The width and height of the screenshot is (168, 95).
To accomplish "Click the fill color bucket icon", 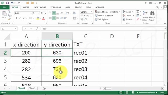I will (38, 18).
